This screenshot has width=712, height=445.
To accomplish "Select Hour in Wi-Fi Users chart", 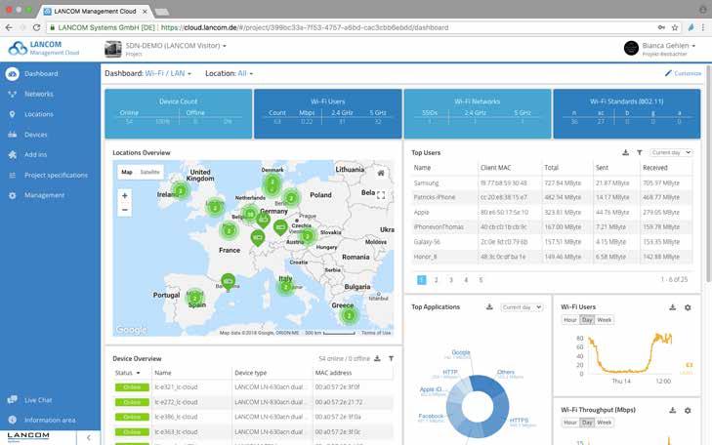I will click(x=569, y=320).
